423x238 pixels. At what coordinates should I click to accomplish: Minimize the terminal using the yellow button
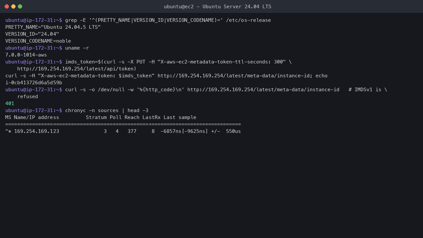pos(13,7)
